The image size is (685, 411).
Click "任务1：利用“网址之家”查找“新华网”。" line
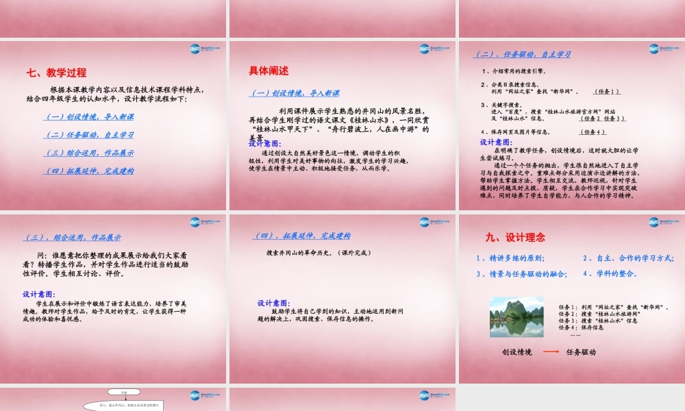[614, 308]
